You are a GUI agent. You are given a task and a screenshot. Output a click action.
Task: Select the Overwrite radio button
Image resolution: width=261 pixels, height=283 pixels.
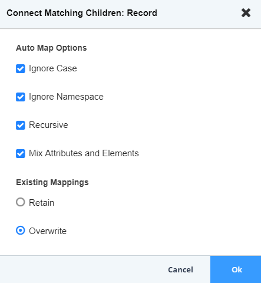[21, 231]
